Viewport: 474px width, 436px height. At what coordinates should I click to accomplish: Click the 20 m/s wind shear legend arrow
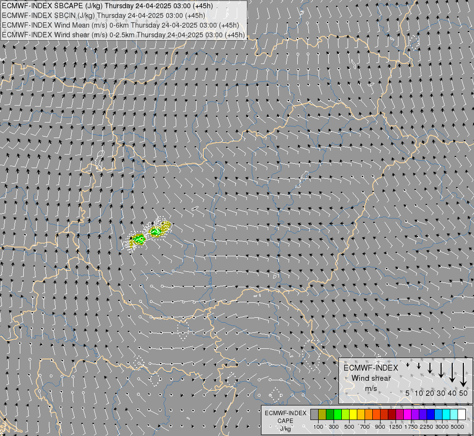(x=430, y=368)
